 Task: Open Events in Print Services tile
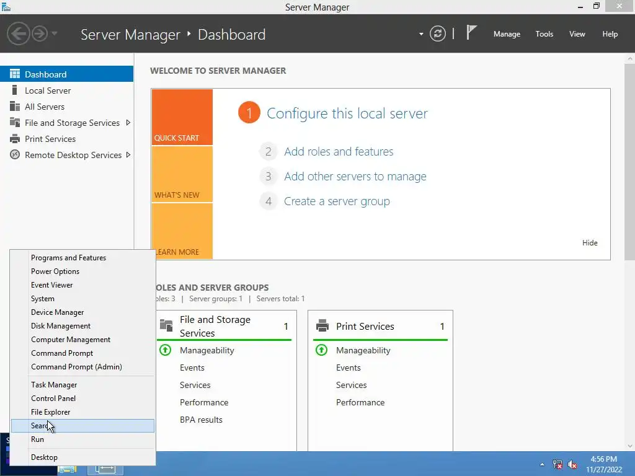[349, 368]
